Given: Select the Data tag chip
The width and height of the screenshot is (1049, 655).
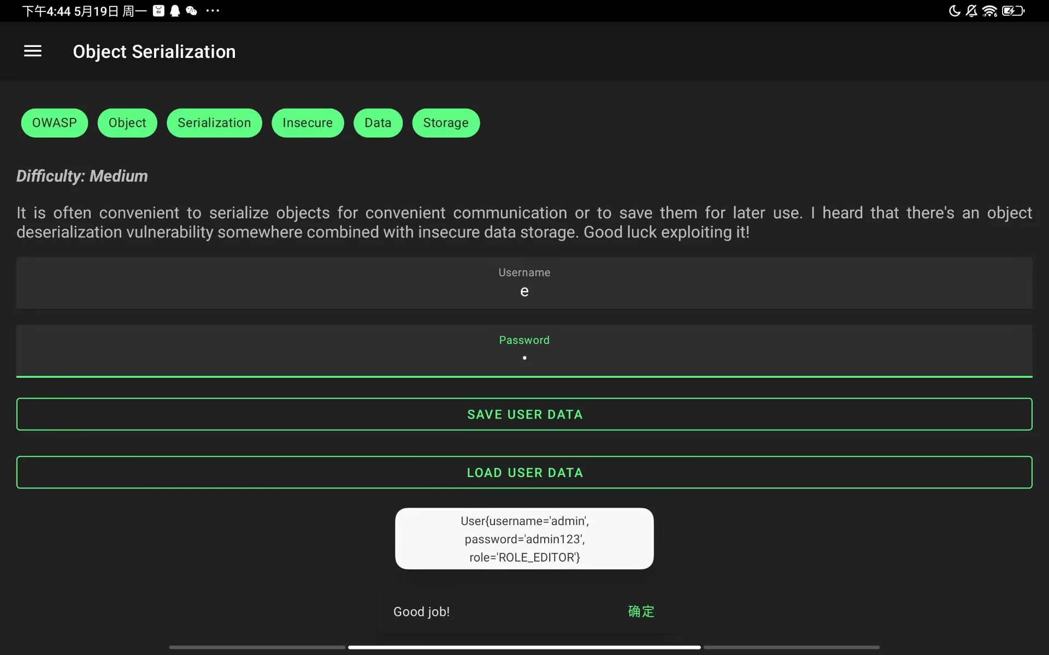Looking at the screenshot, I should [x=378, y=123].
